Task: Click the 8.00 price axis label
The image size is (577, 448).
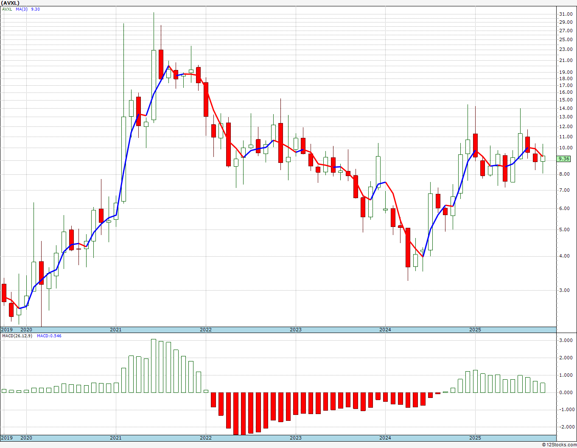Action: 565,174
